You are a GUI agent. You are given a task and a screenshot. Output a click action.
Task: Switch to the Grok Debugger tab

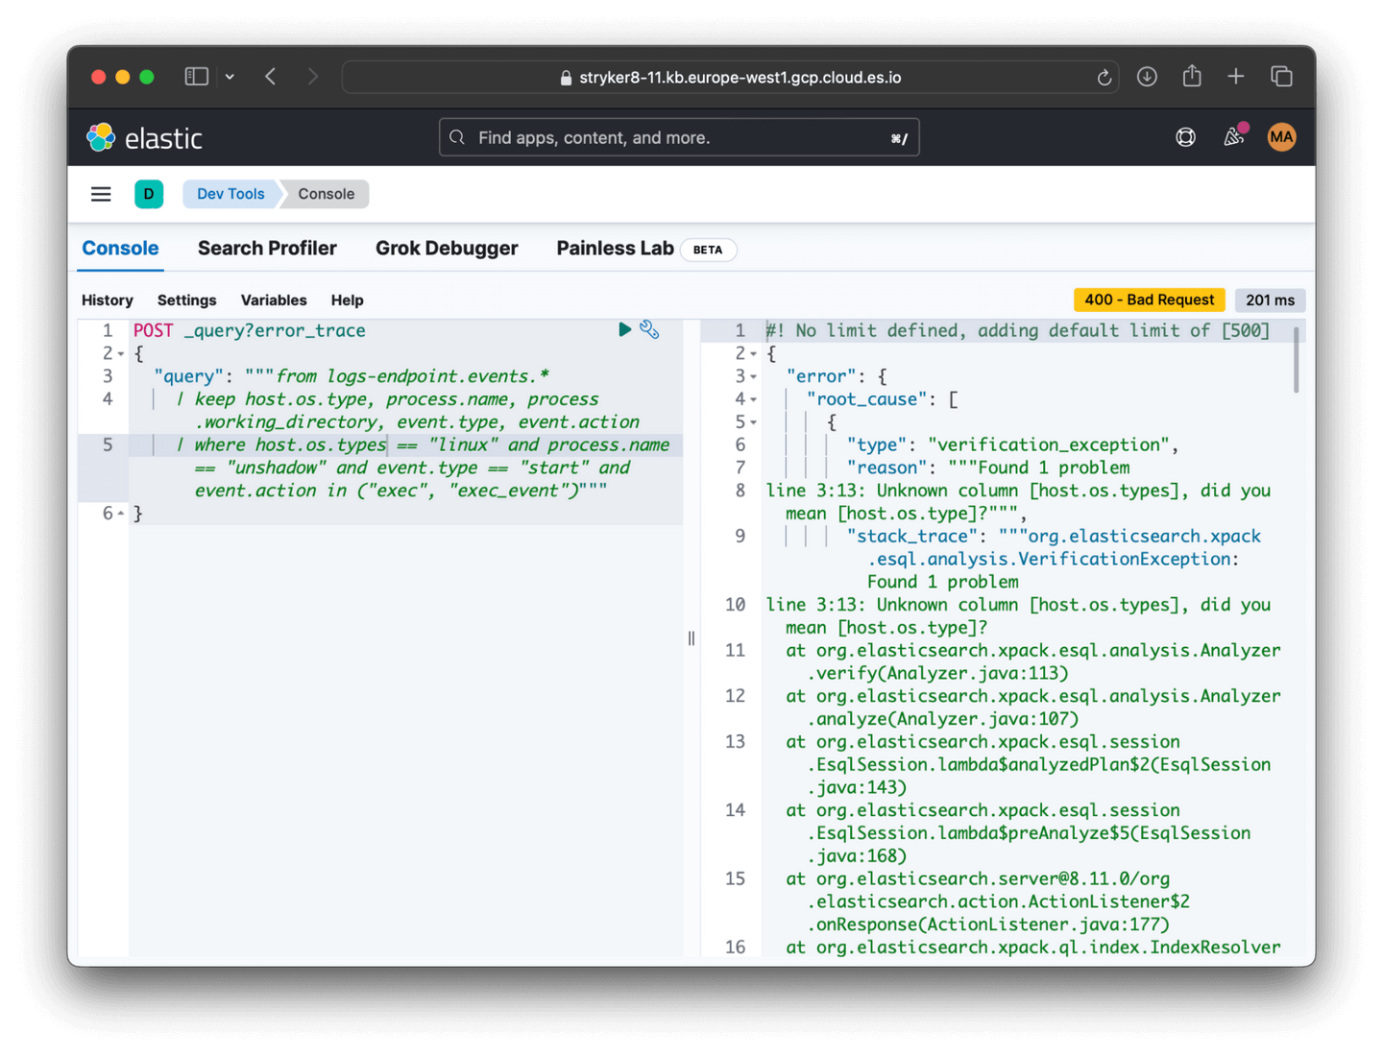[x=447, y=249]
